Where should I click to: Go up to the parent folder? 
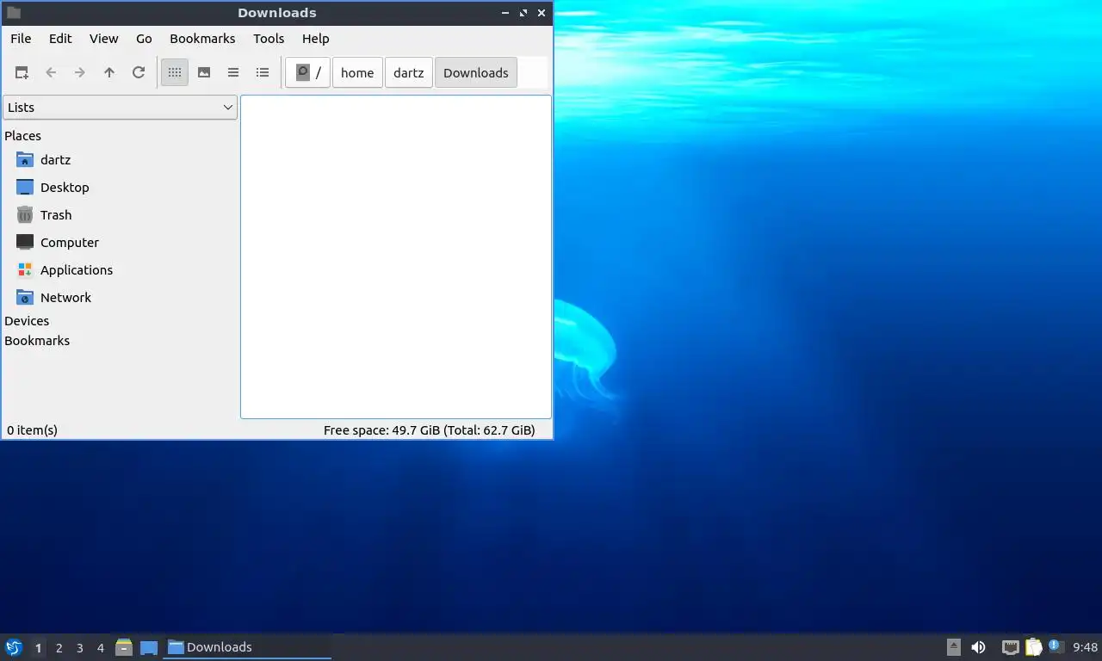tap(109, 73)
